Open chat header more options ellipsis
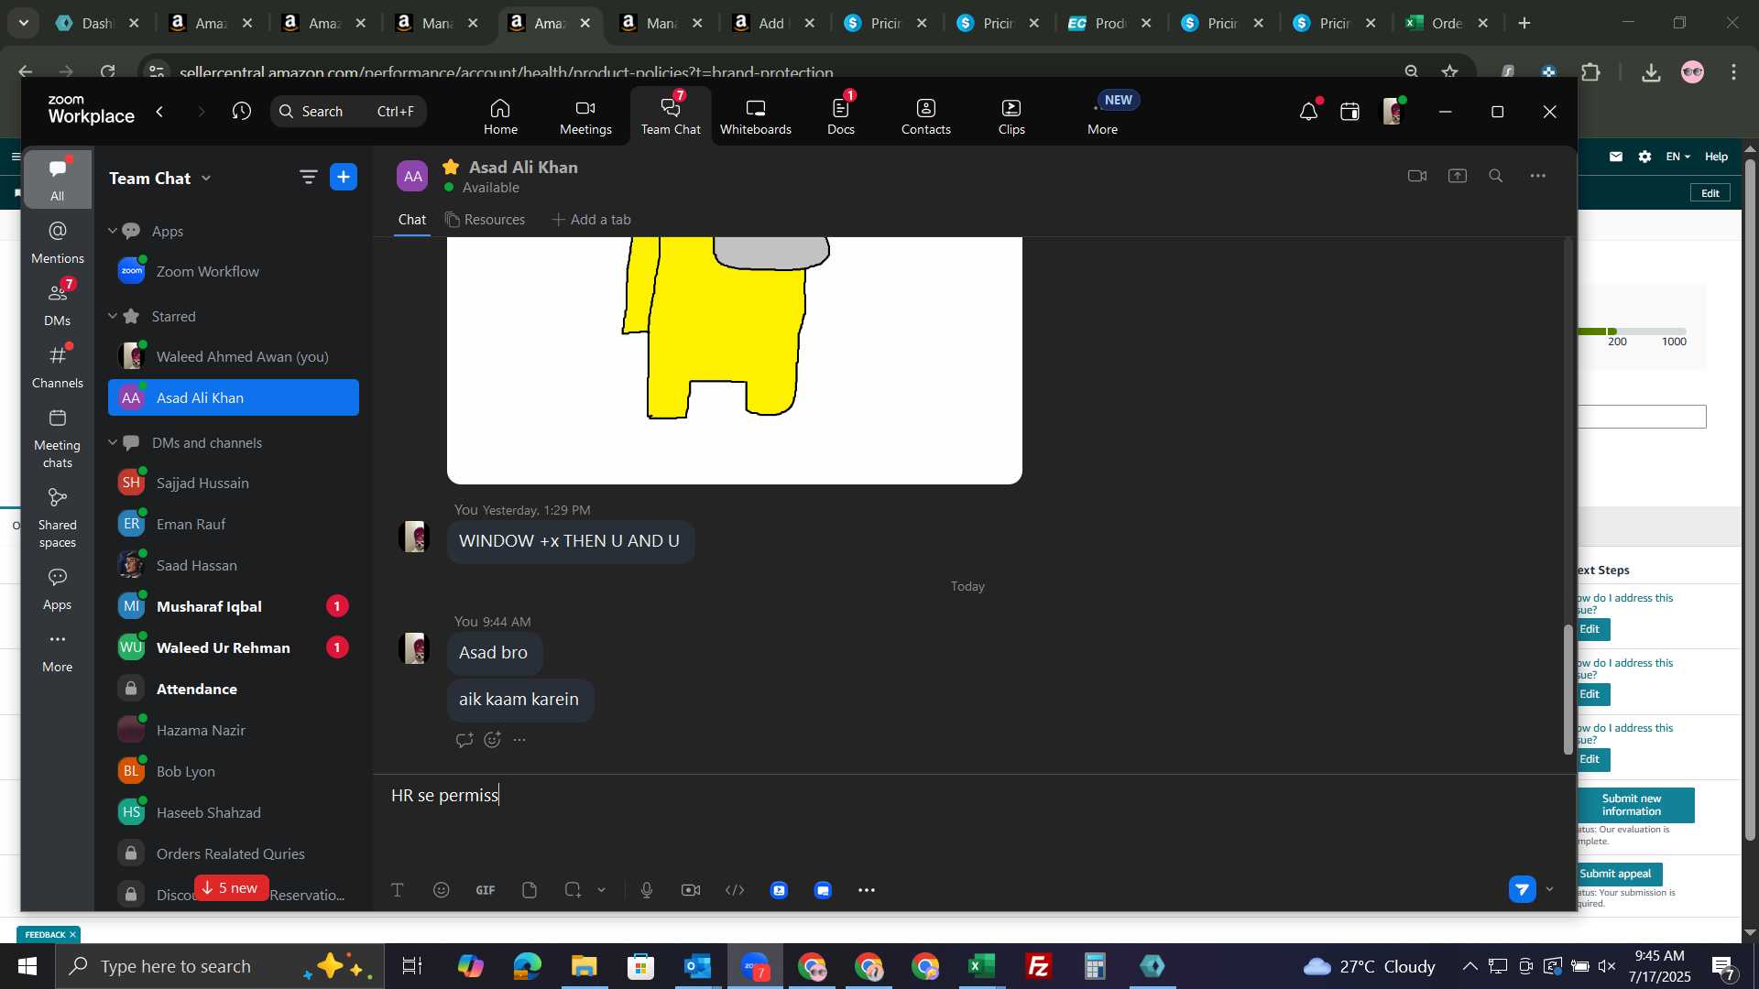Screen dimensions: 1759x989 pos(1538,176)
